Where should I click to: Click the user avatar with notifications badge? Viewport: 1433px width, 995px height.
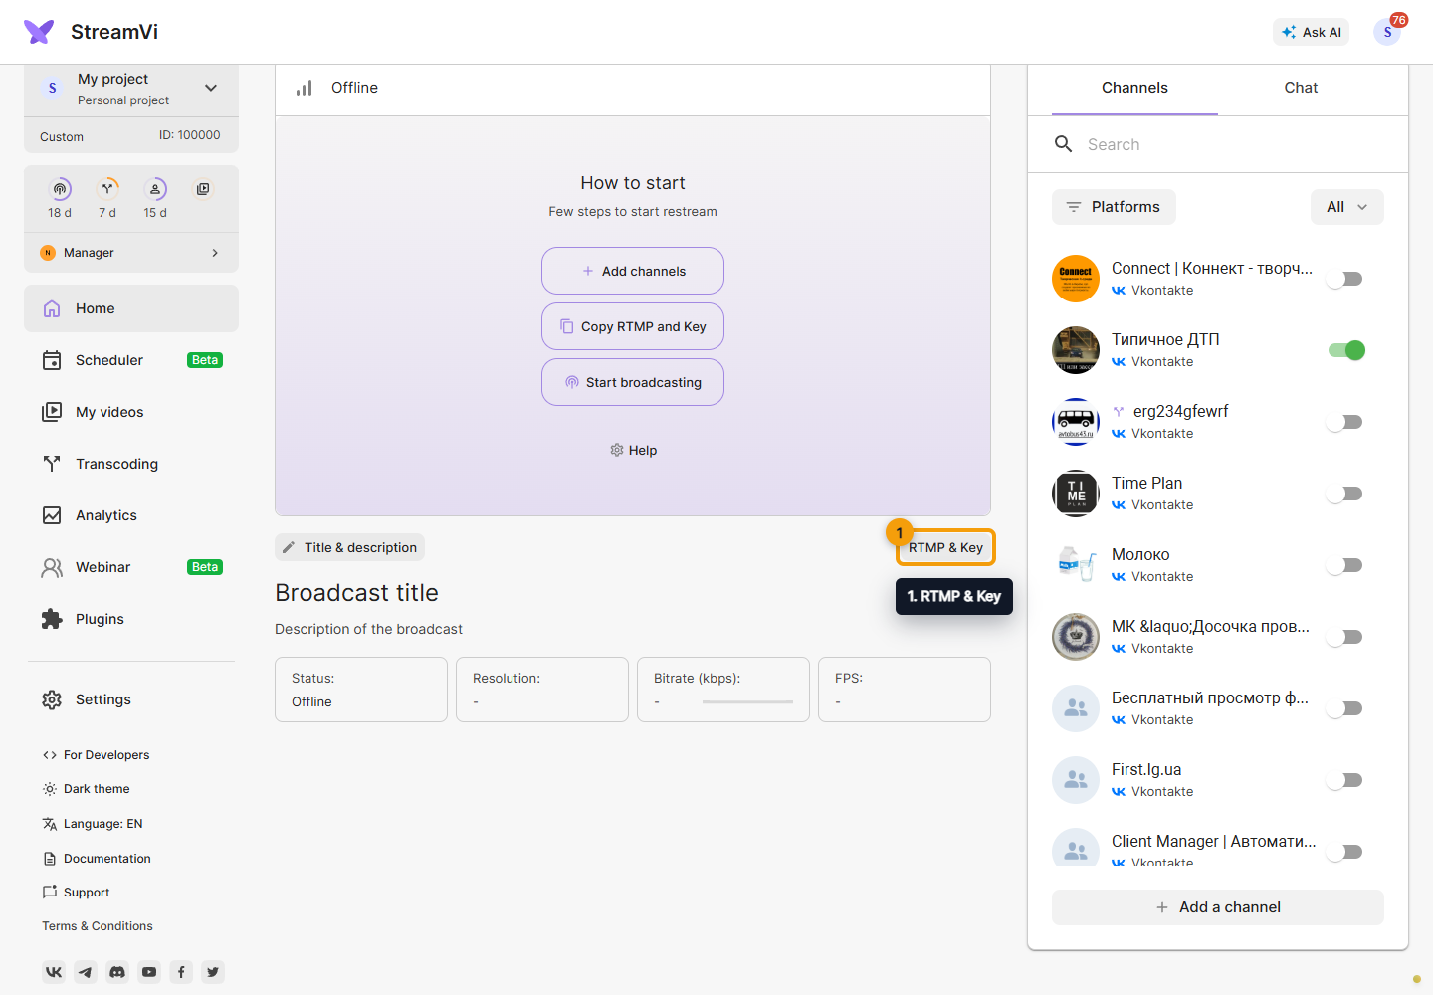(1387, 32)
